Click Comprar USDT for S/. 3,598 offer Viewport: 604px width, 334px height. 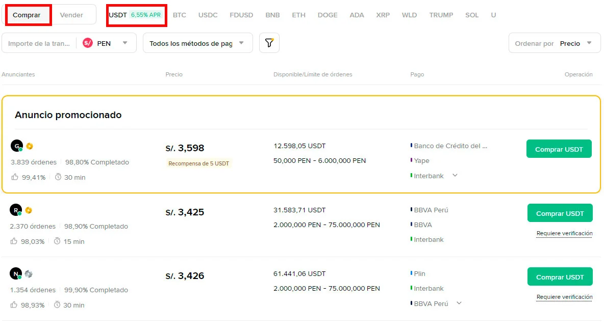click(559, 149)
